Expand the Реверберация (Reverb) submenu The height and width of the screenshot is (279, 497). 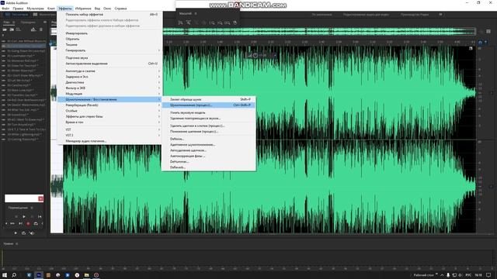109,105
